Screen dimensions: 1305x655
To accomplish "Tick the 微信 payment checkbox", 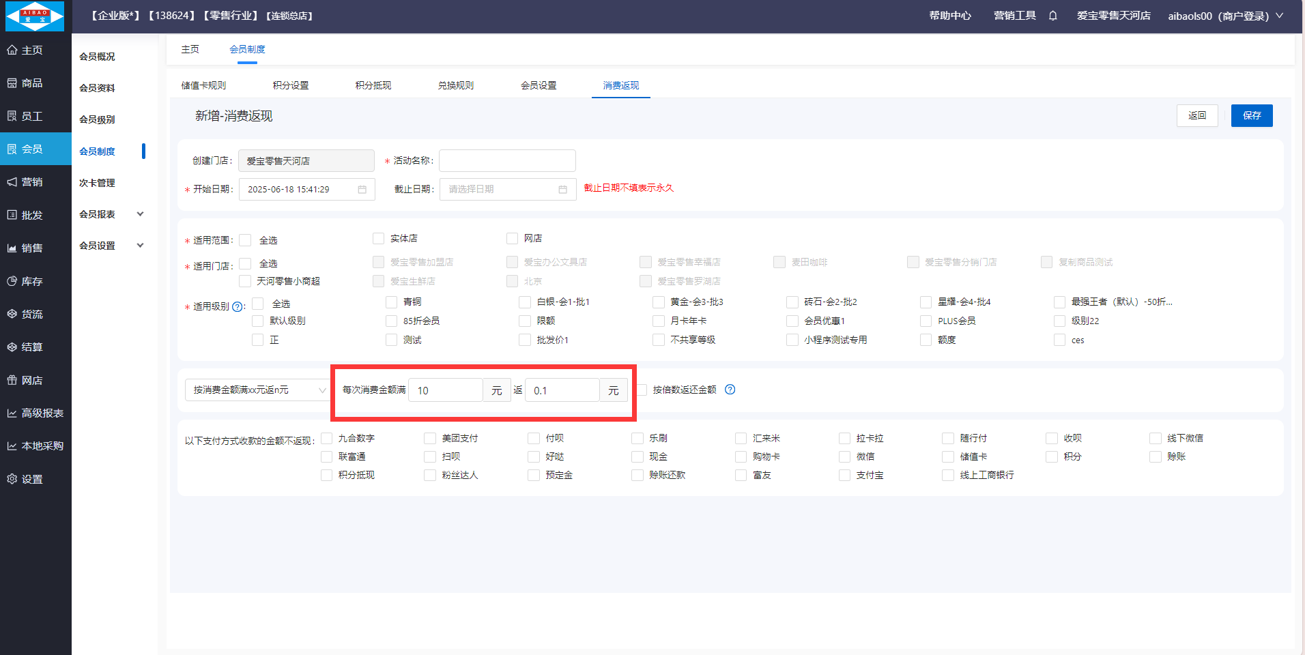I will [844, 456].
